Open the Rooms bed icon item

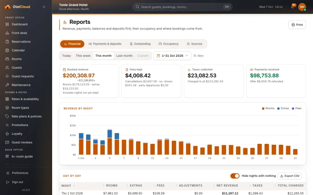tap(7, 59)
